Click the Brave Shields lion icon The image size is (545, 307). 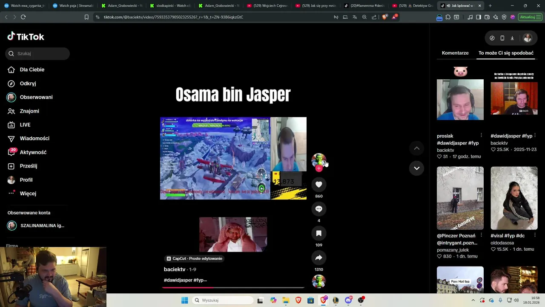click(384, 17)
